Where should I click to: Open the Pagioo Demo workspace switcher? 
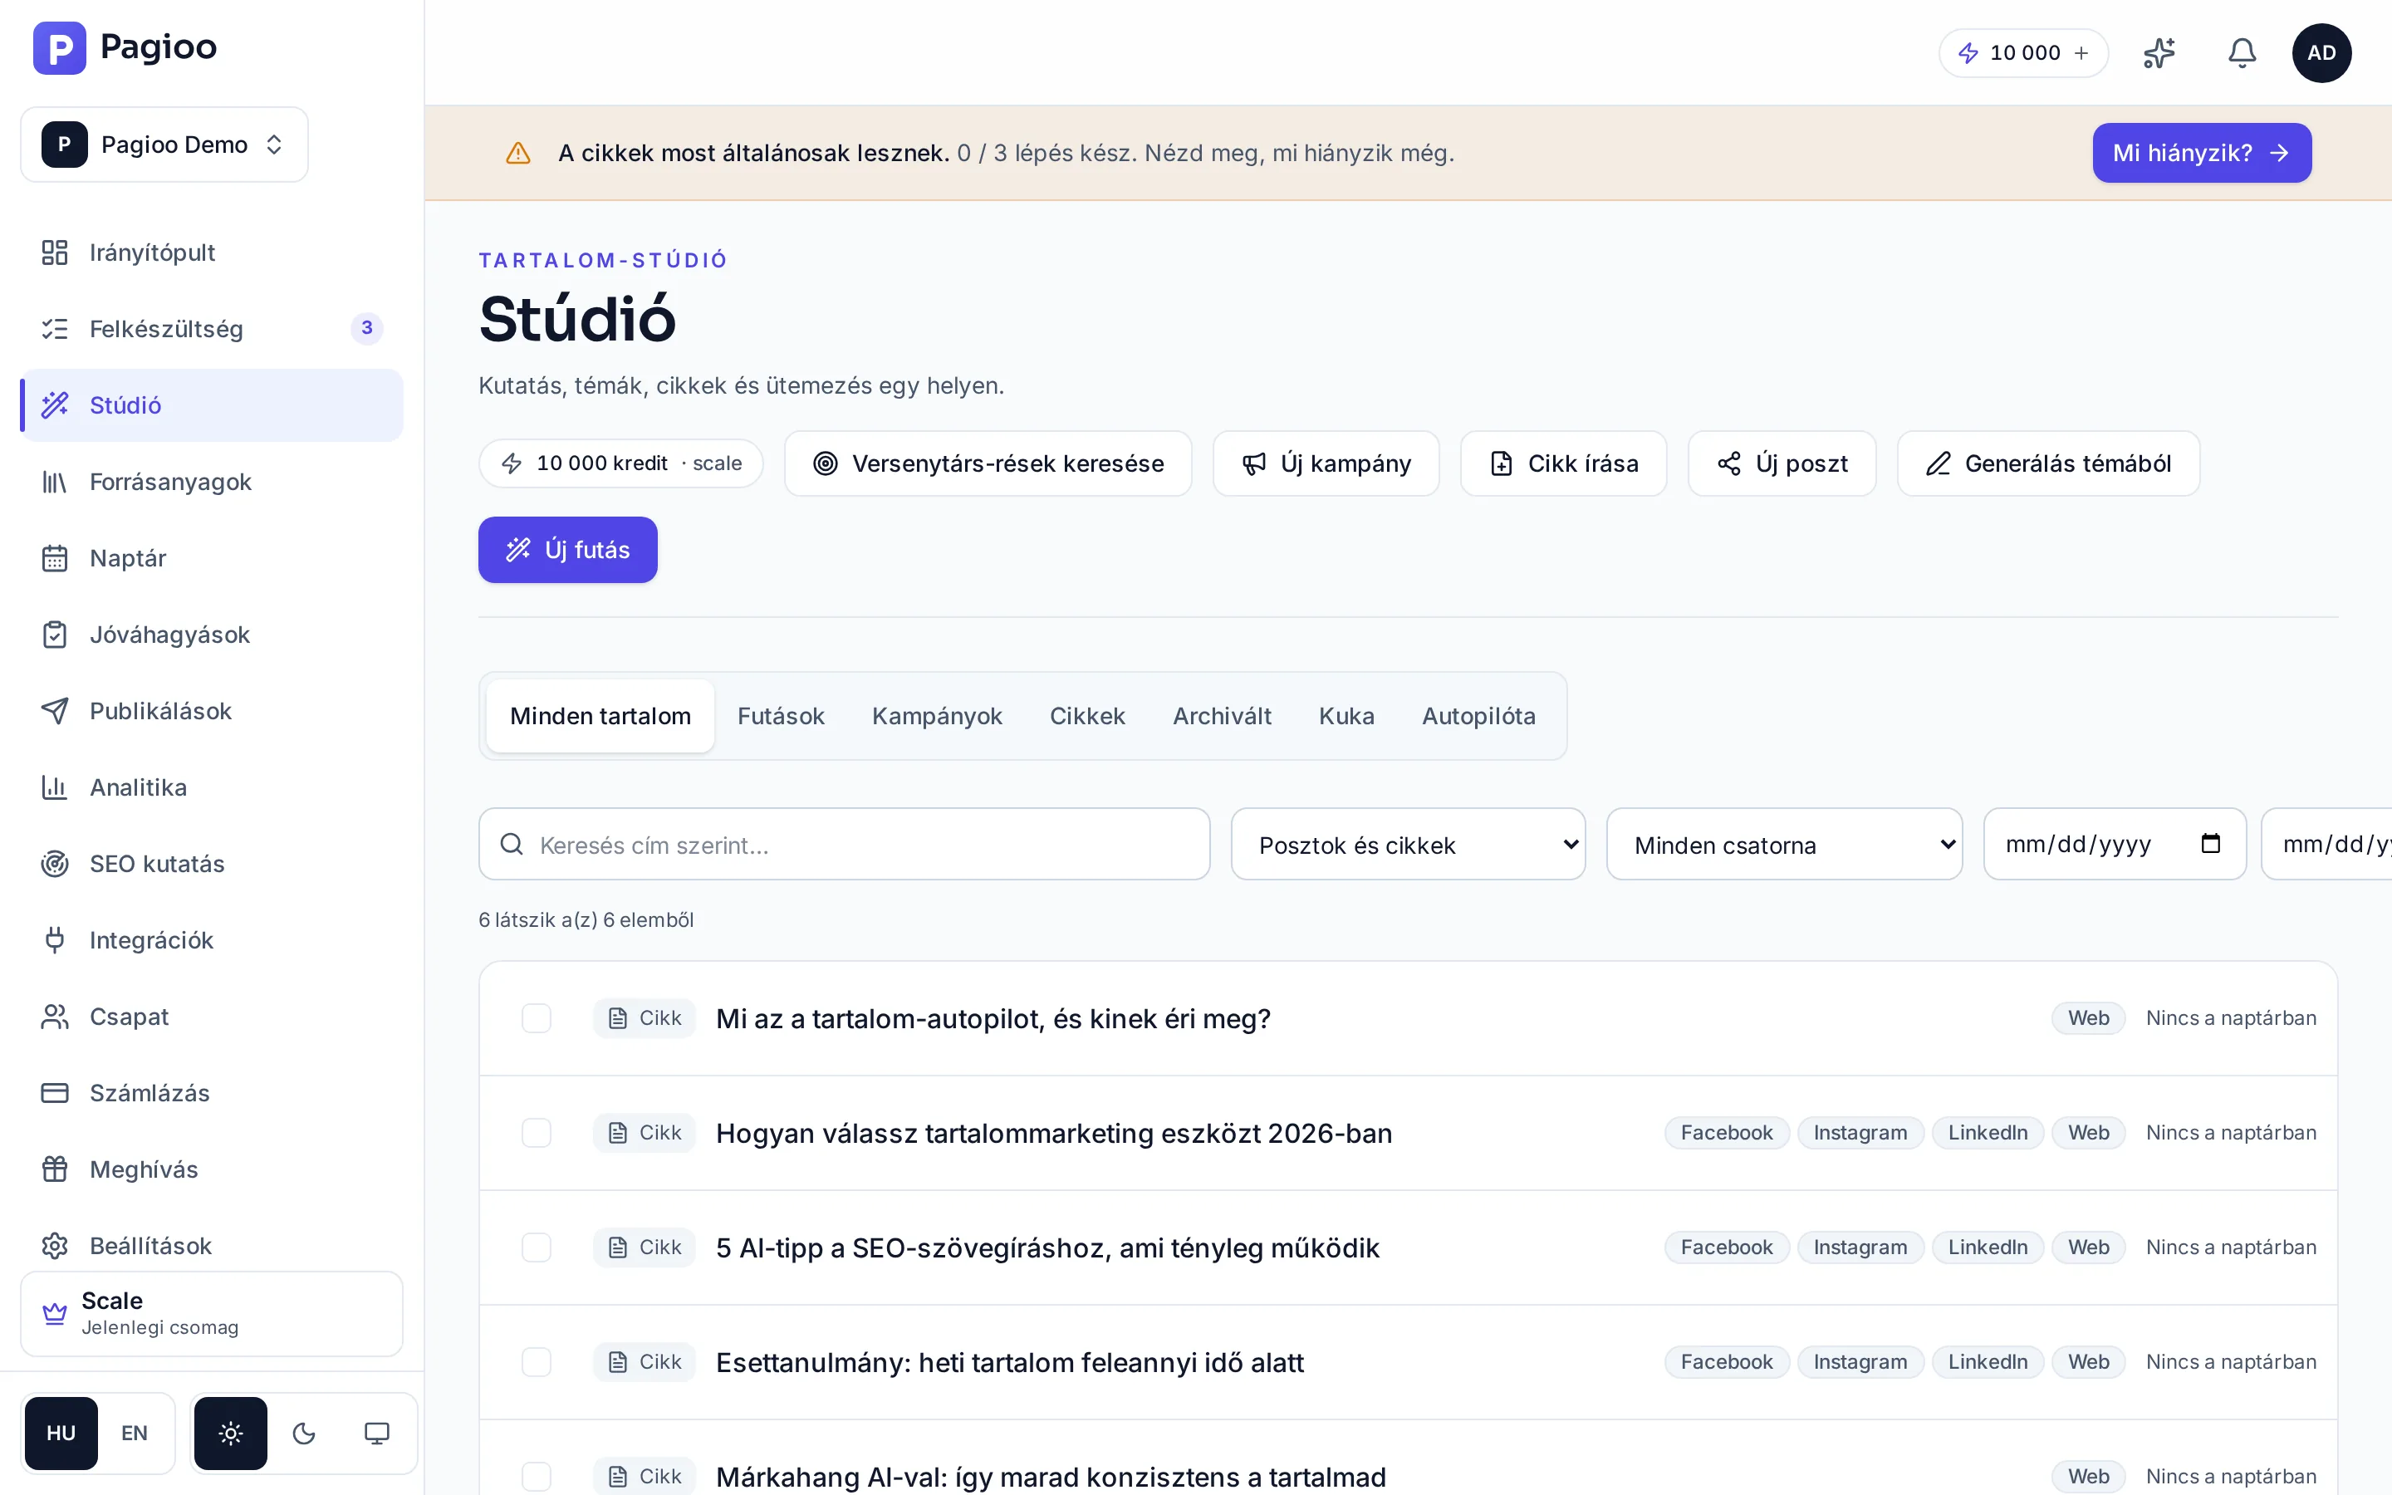click(164, 145)
